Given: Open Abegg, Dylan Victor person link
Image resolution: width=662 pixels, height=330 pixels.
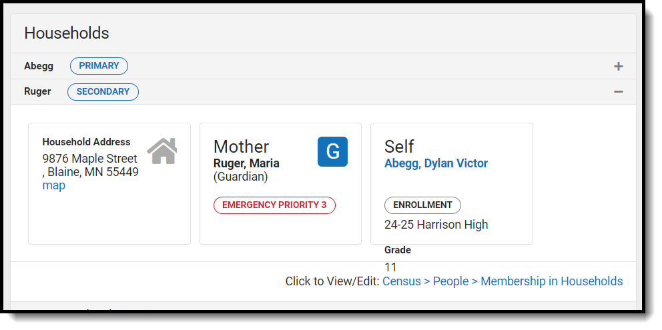Looking at the screenshot, I should tap(436, 163).
